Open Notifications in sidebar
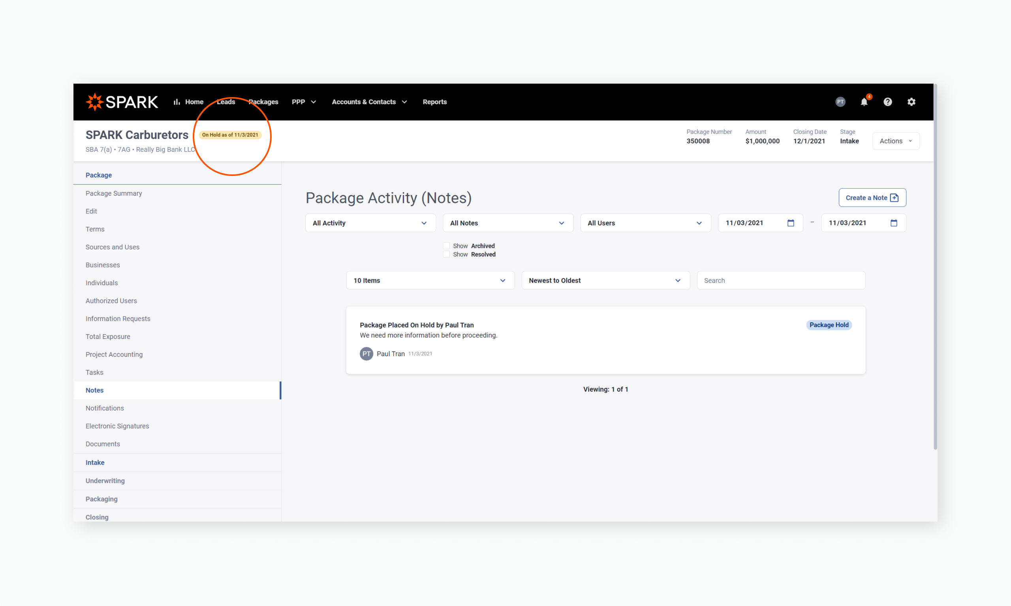 (177, 408)
